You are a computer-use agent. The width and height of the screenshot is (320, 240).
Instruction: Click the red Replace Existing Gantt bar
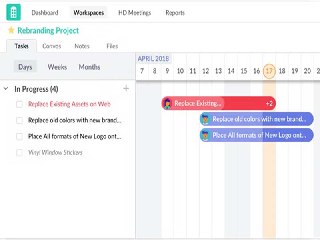tap(218, 104)
